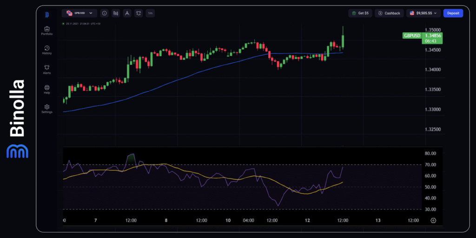Click the asset info icon

pos(104,13)
